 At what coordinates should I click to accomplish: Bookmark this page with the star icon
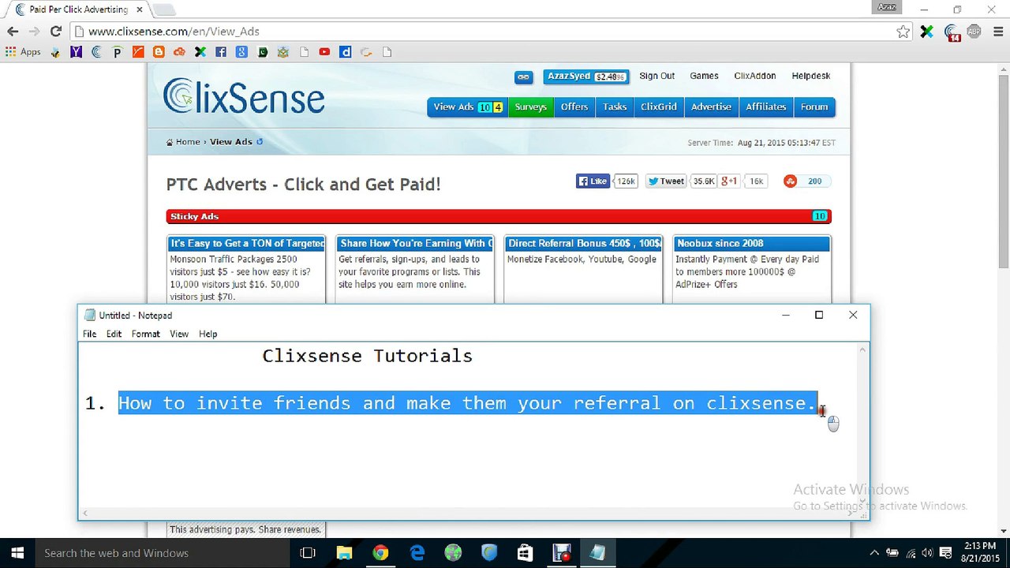(x=903, y=32)
